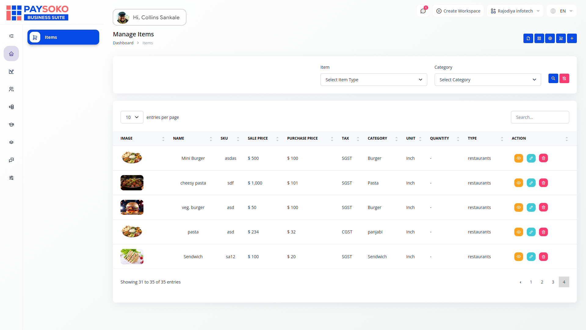Change the entries per page dropdown
The height and width of the screenshot is (330, 586).
[132, 117]
